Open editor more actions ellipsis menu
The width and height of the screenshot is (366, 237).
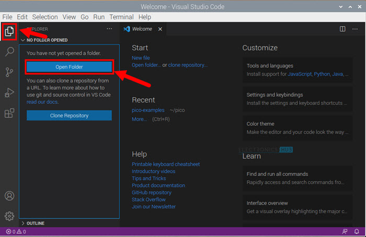coord(356,29)
